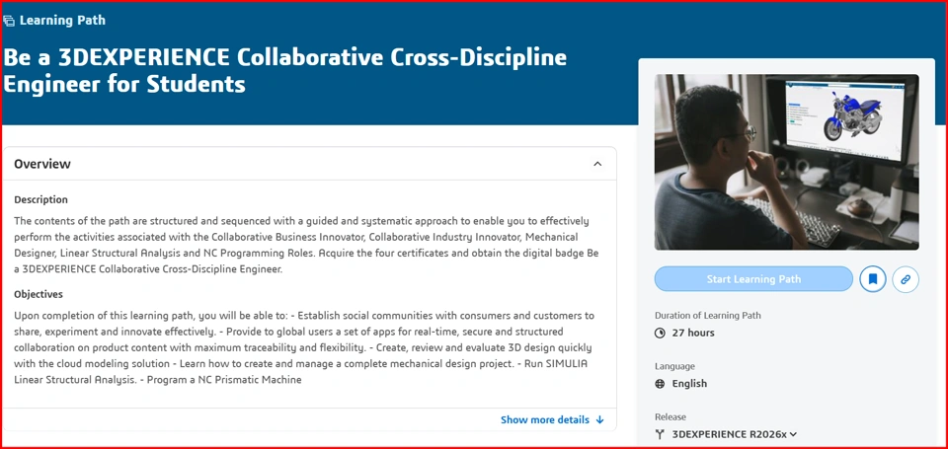Open the 3DEXPERIENCE R2026x release dropdown
Viewport: 948px width, 449px height.
click(734, 434)
